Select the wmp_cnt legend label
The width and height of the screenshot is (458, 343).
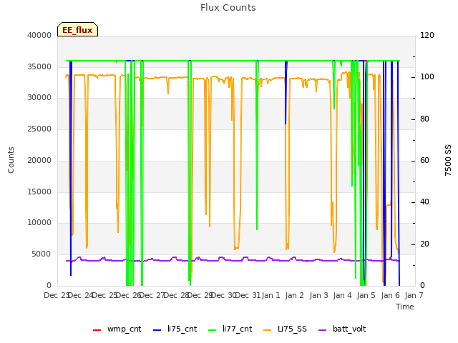(x=124, y=329)
